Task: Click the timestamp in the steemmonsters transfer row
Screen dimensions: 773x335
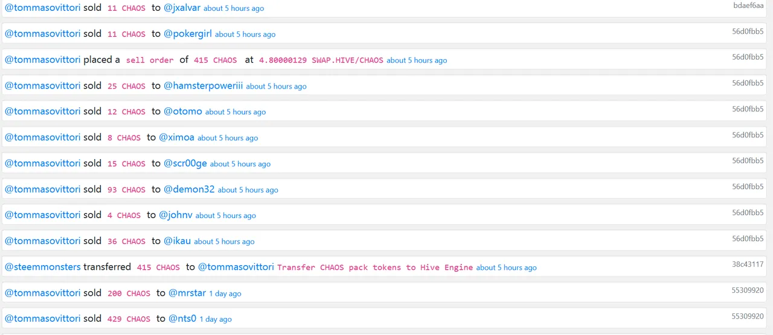Action: coord(506,268)
